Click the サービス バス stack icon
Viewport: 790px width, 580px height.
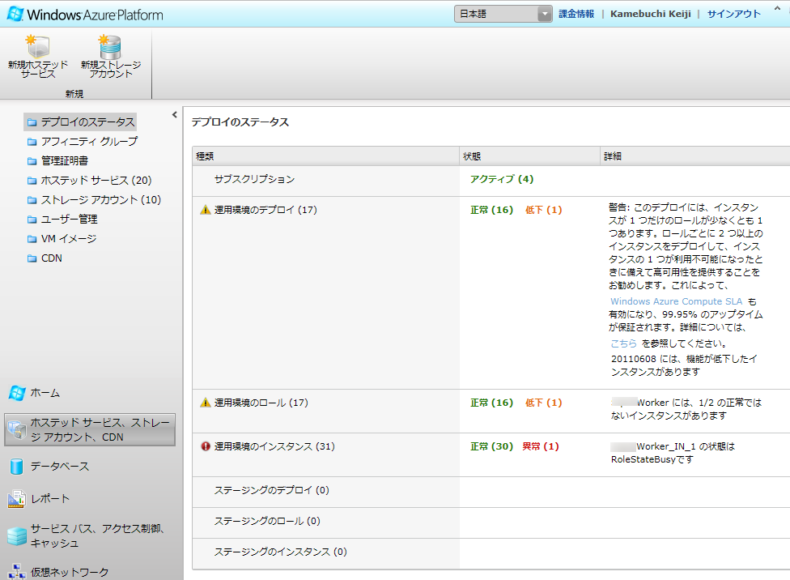pyautogui.click(x=17, y=536)
